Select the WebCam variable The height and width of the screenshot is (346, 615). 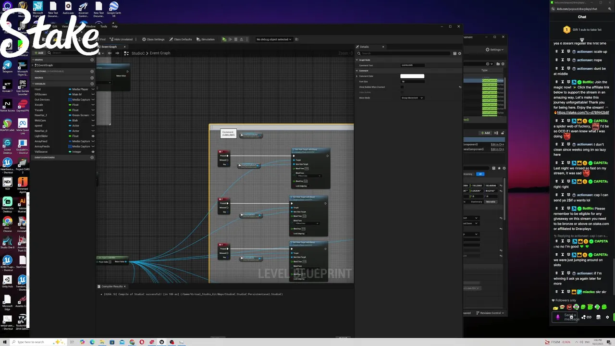(40, 121)
